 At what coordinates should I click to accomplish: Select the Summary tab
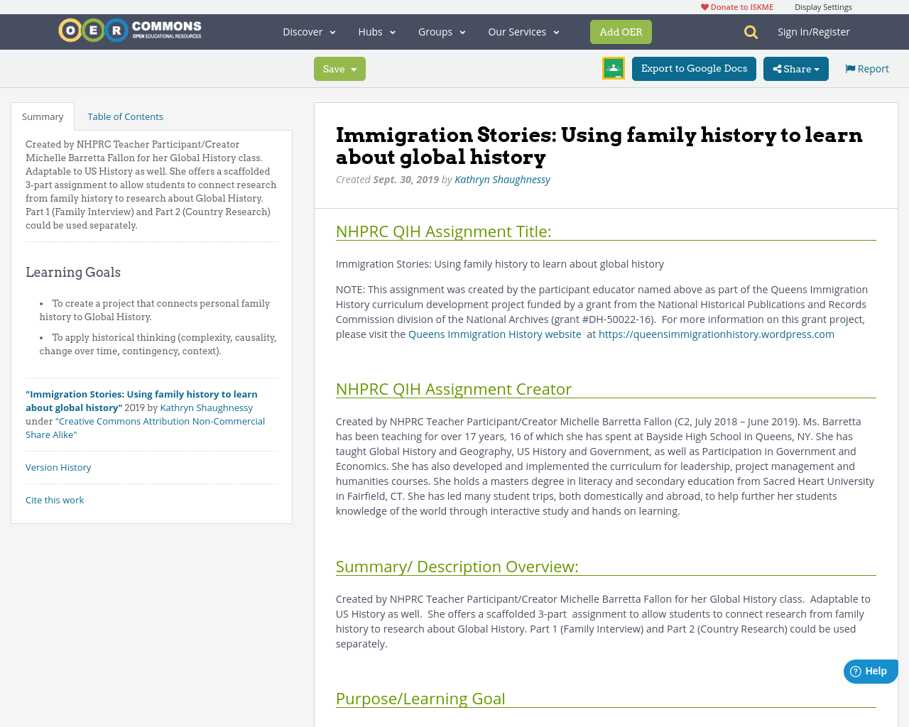click(43, 115)
